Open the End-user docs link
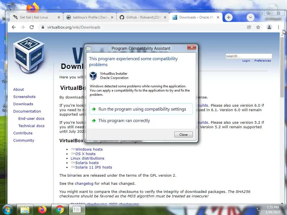The height and width of the screenshot is (215, 287). pos(31,119)
